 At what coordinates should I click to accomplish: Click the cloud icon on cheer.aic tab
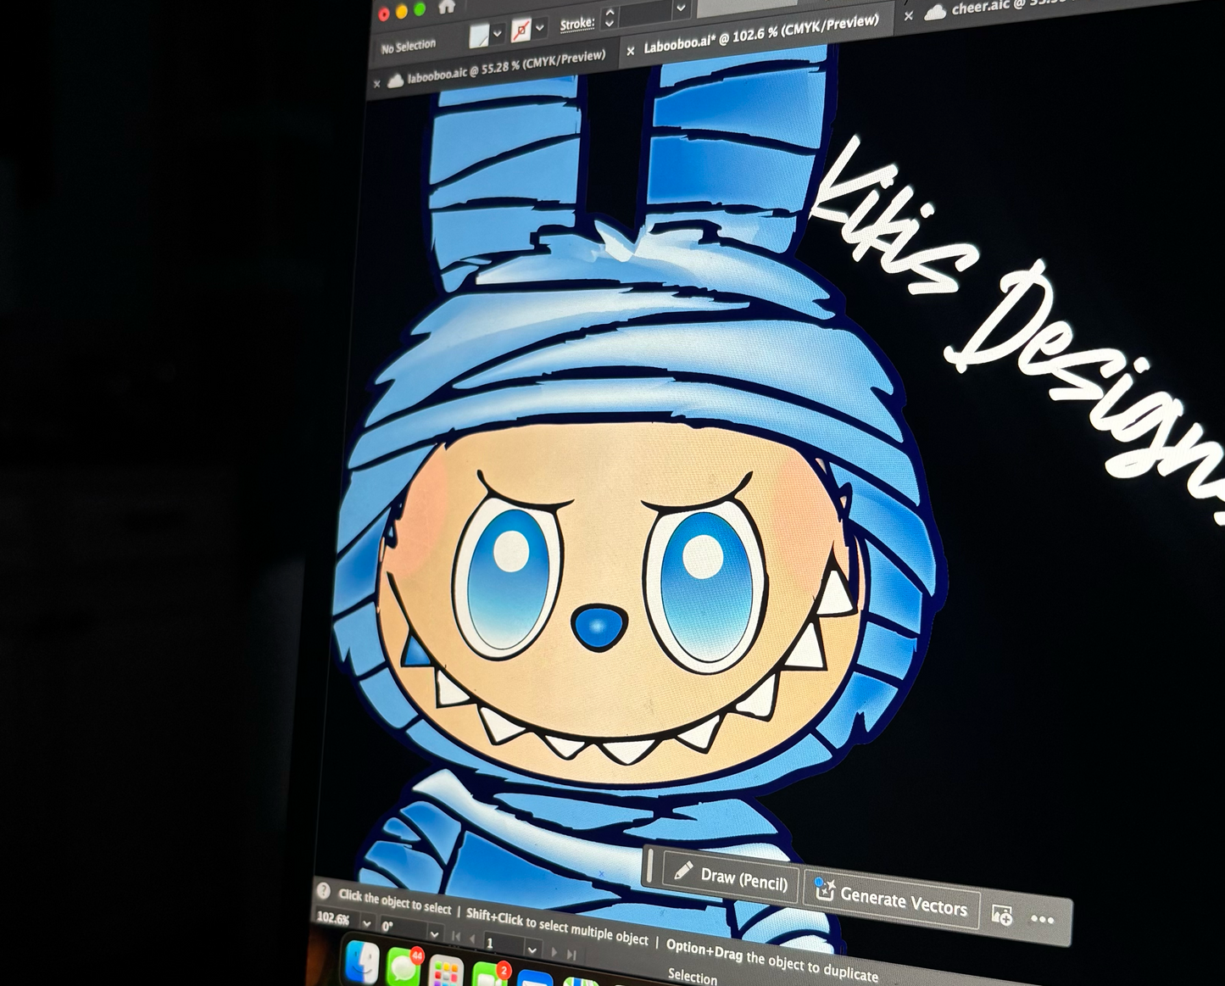(934, 11)
